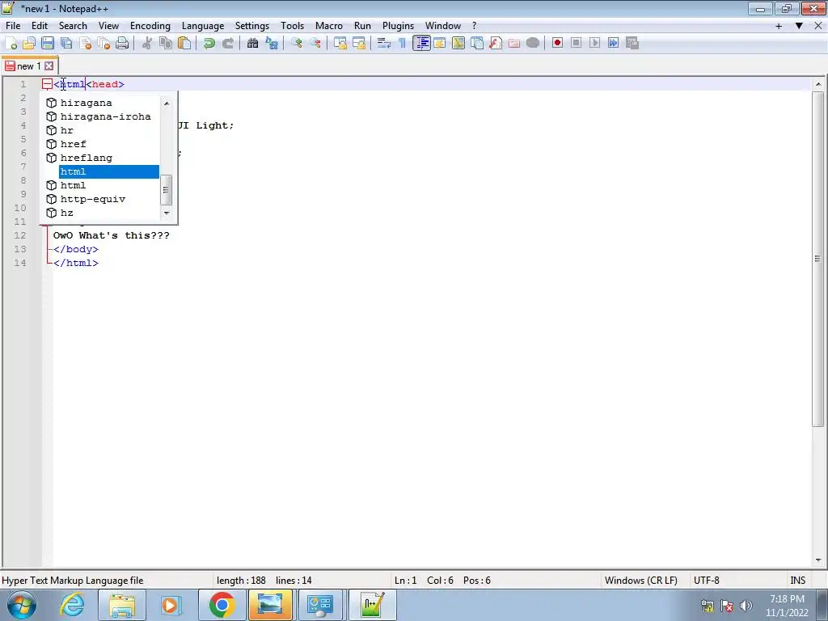
Task: Pick 'hreflang' in the autocomplete popup
Action: pos(102,158)
